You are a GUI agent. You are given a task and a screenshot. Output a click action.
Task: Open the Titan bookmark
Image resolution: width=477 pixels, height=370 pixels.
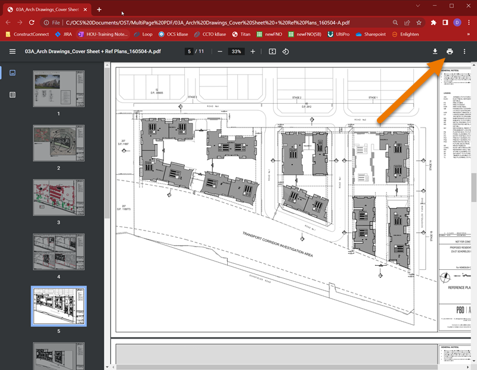241,35
